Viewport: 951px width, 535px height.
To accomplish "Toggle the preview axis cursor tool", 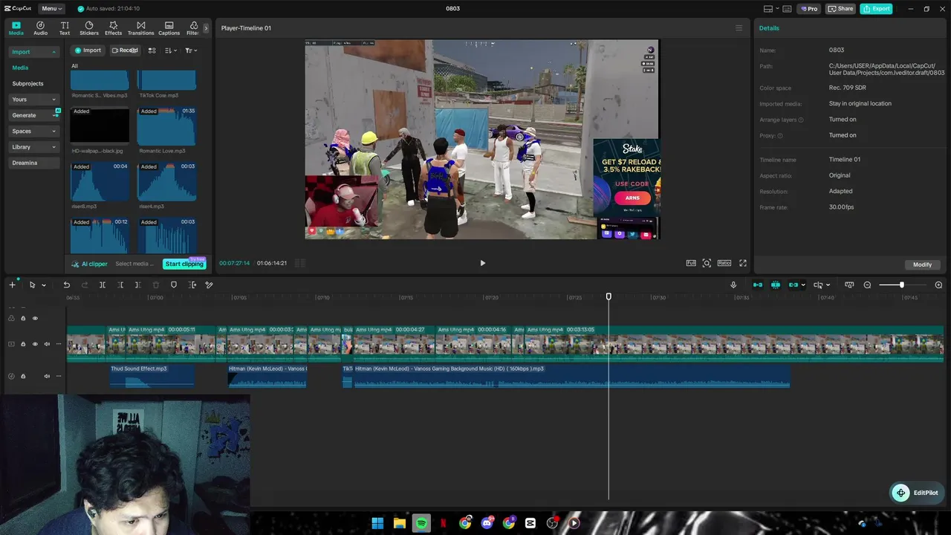I will (818, 285).
